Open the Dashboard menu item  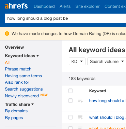tap(44, 6)
